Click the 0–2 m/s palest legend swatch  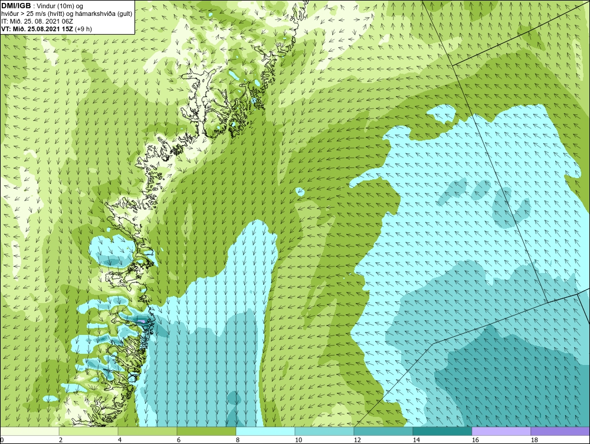coord(29,431)
